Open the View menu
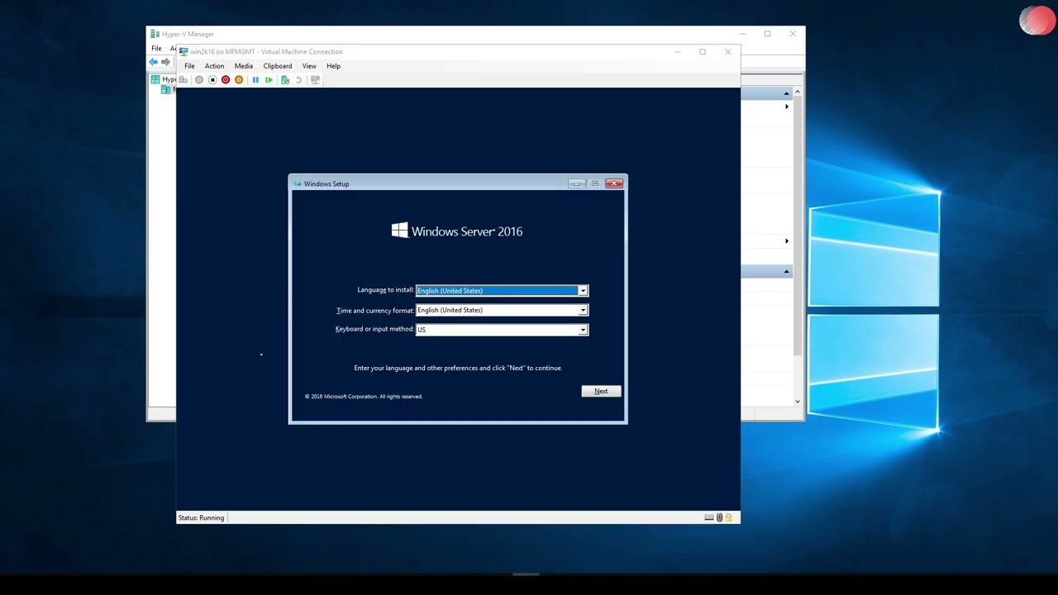 tap(309, 66)
